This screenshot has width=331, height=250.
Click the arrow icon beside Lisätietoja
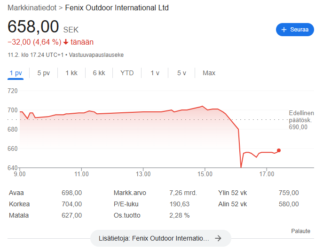point(218,238)
